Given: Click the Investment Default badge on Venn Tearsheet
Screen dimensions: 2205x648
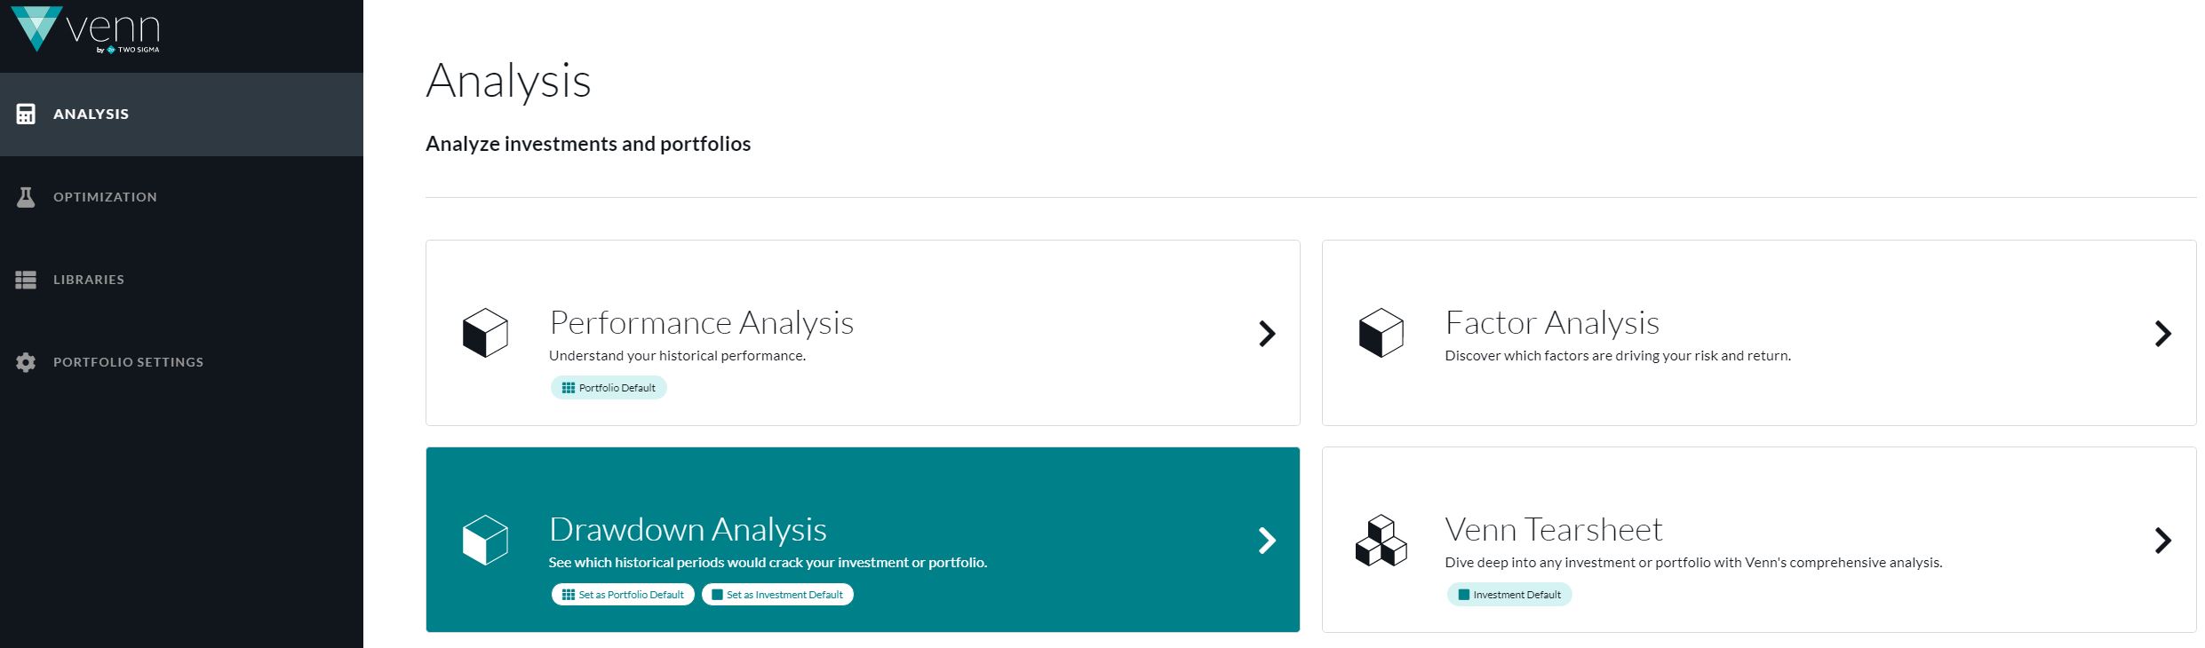Looking at the screenshot, I should [x=1508, y=595].
